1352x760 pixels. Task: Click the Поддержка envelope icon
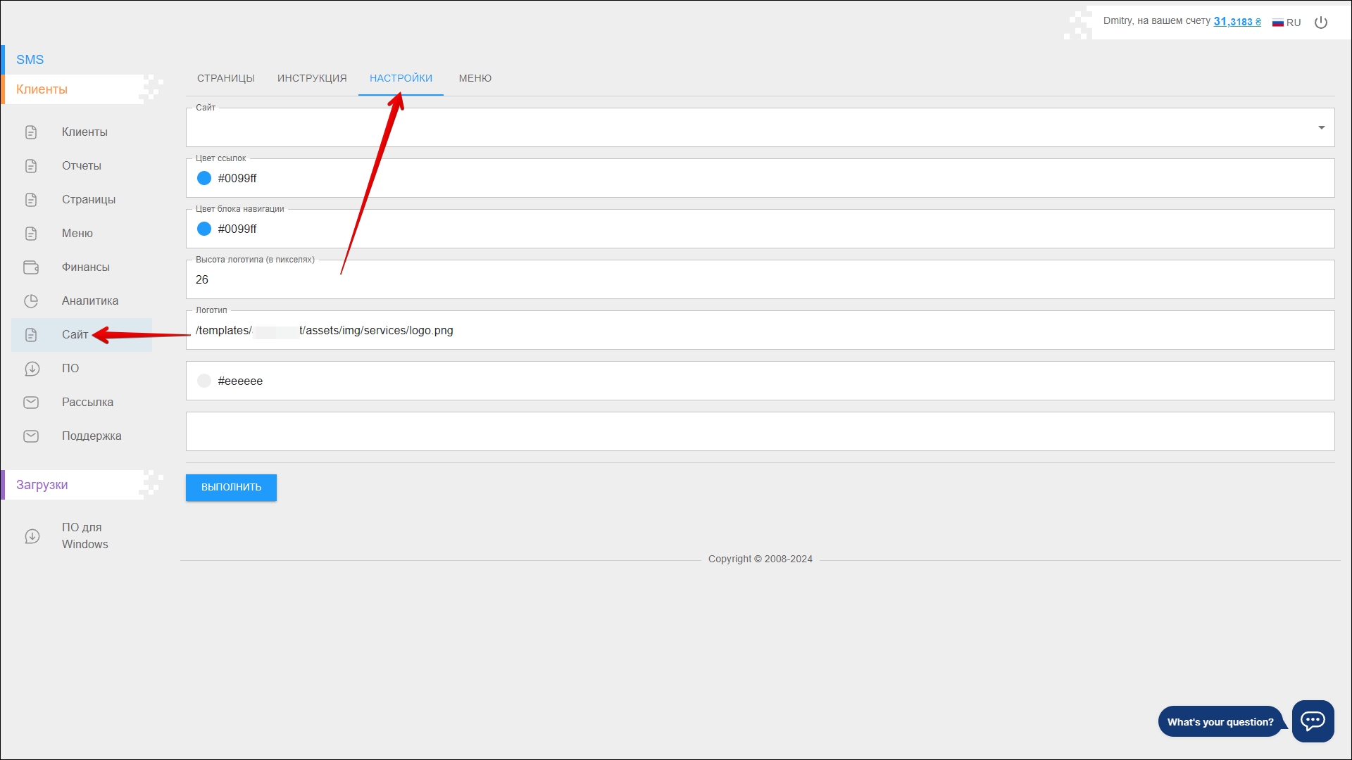click(31, 436)
